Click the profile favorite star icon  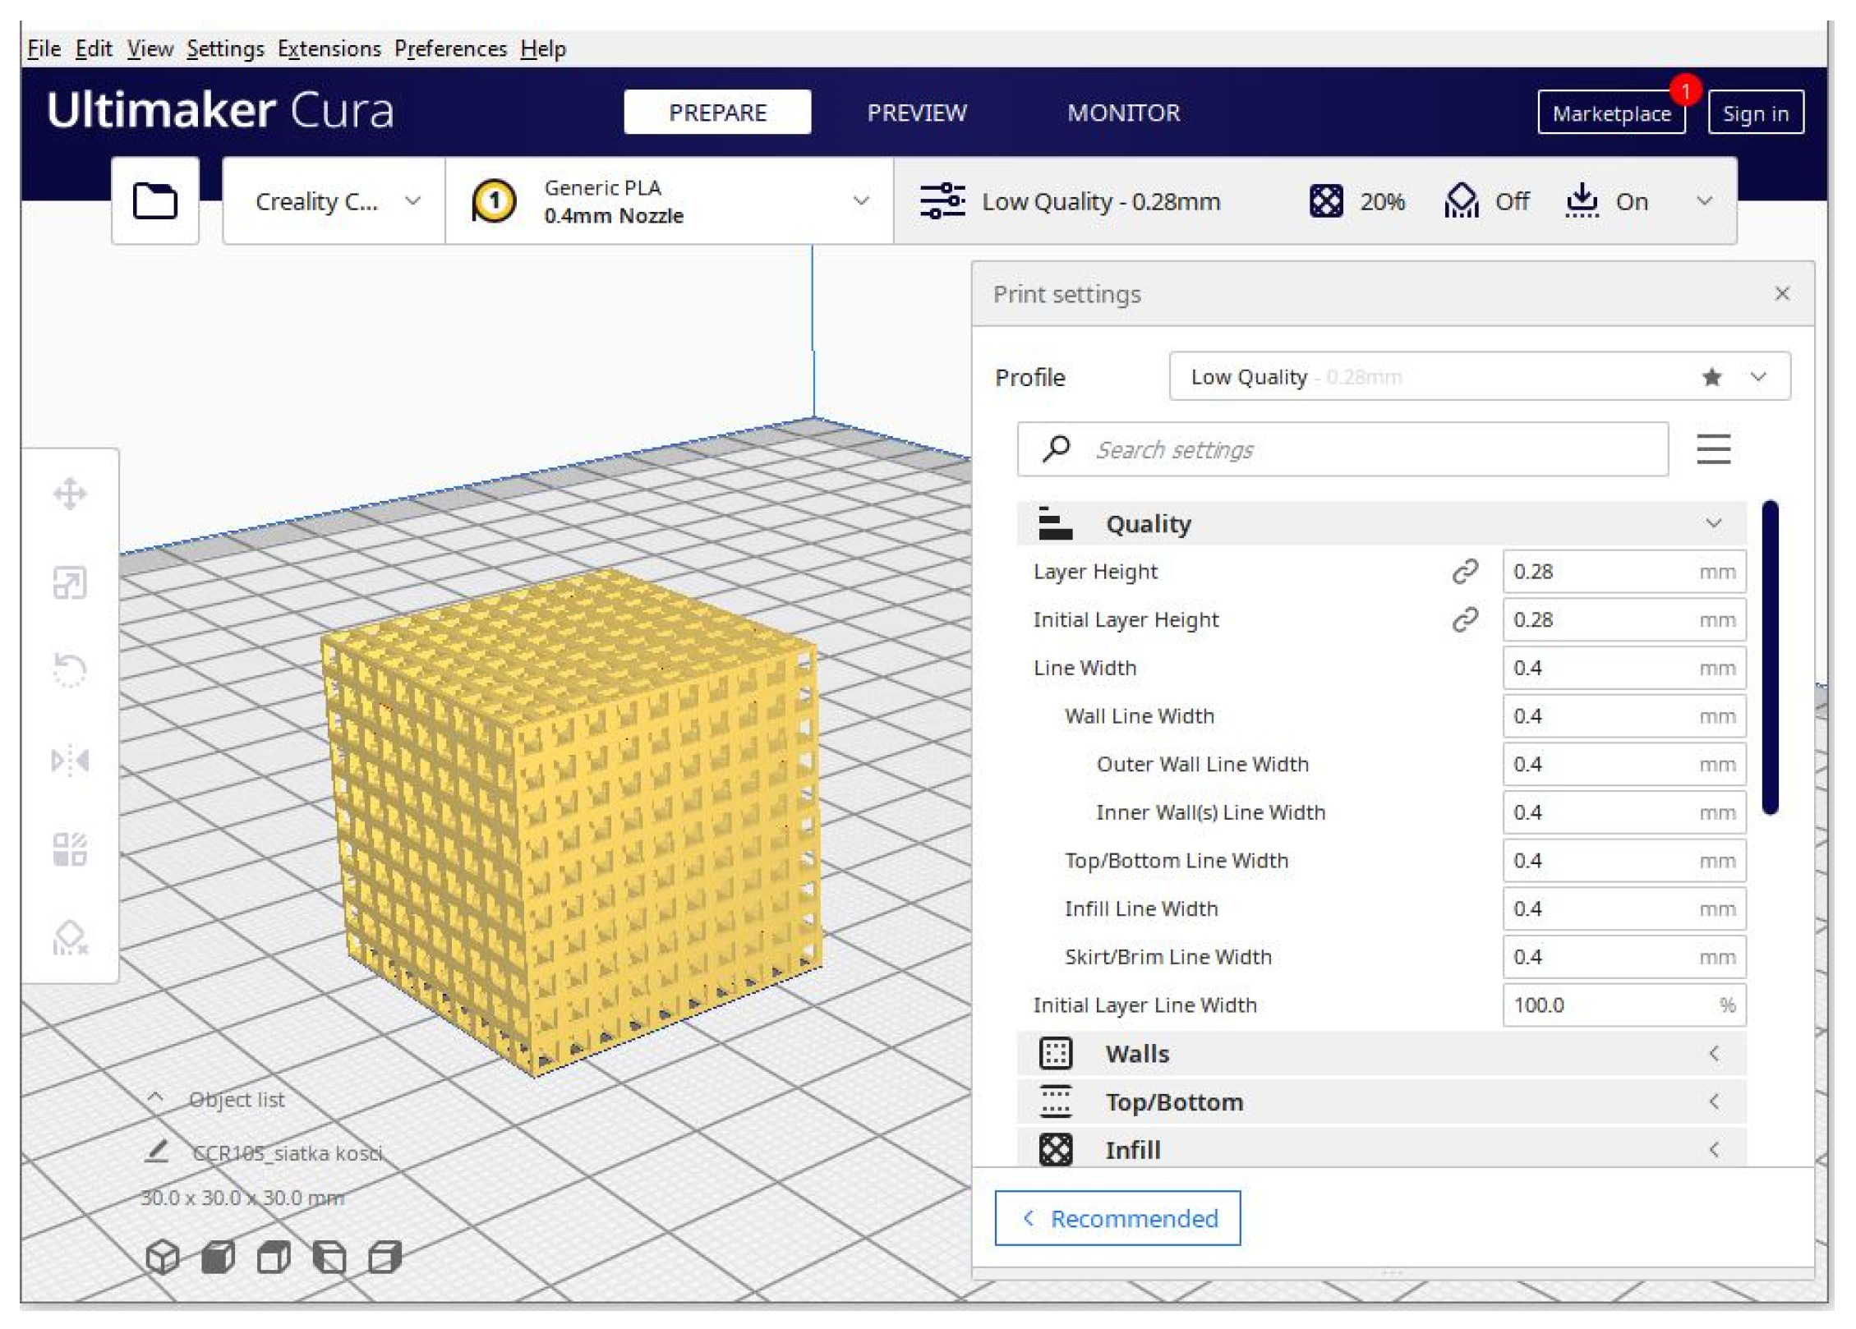point(1711,377)
